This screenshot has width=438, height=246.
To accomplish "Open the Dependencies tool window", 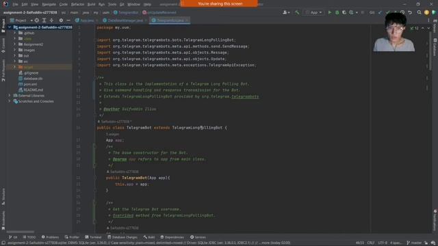I will (x=172, y=237).
